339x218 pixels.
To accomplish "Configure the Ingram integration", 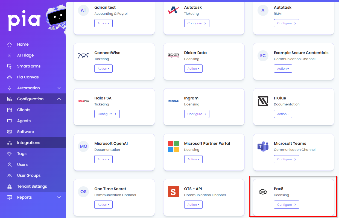I will (x=197, y=114).
